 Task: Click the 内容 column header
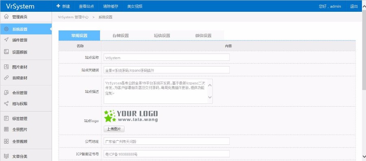[x=228, y=46]
